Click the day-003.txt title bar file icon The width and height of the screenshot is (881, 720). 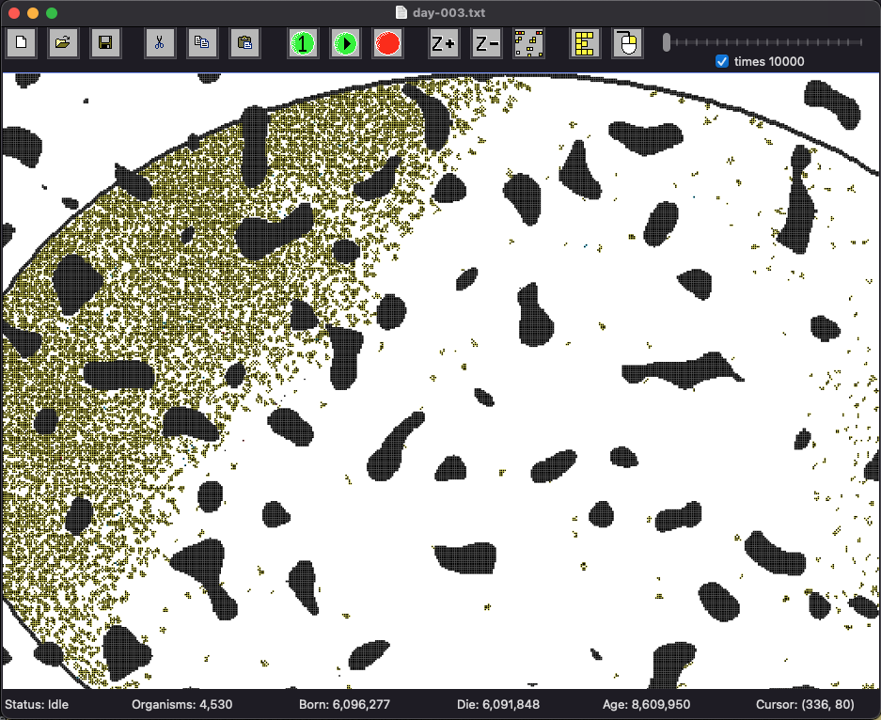coord(401,12)
